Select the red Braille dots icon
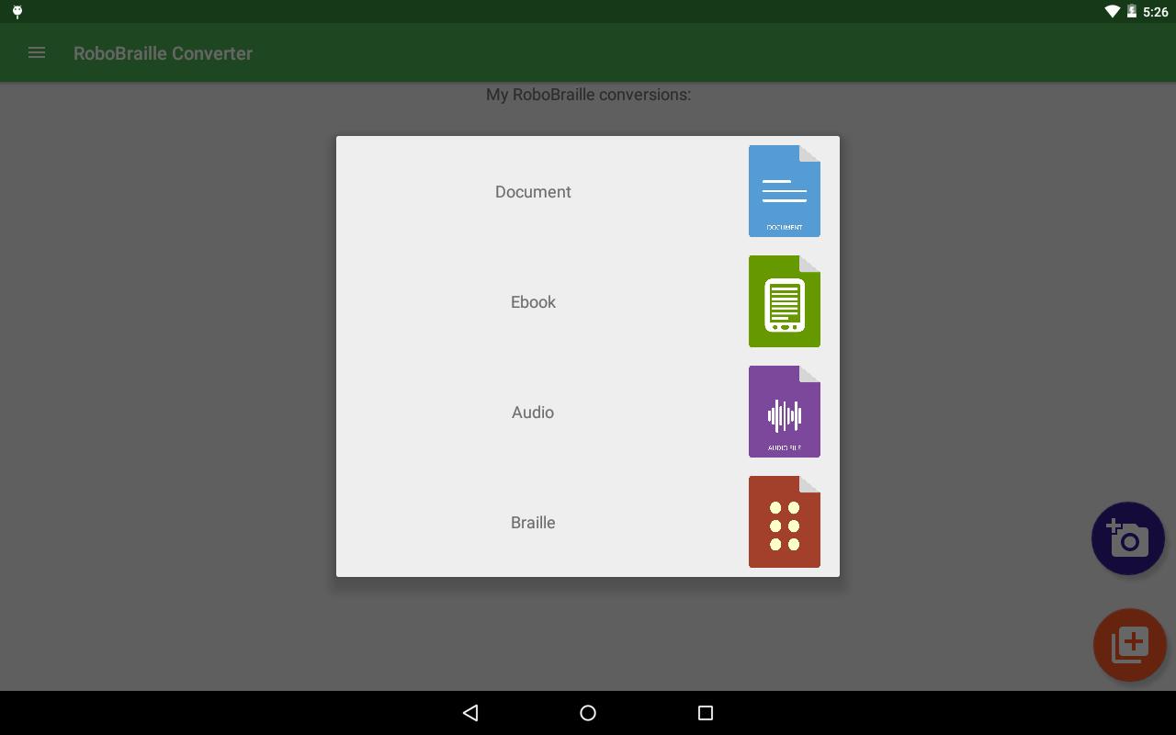 [785, 522]
